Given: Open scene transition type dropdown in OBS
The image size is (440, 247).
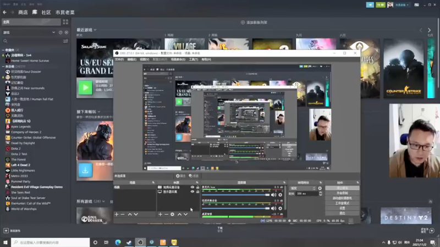Looking at the screenshot, I should 303,188.
